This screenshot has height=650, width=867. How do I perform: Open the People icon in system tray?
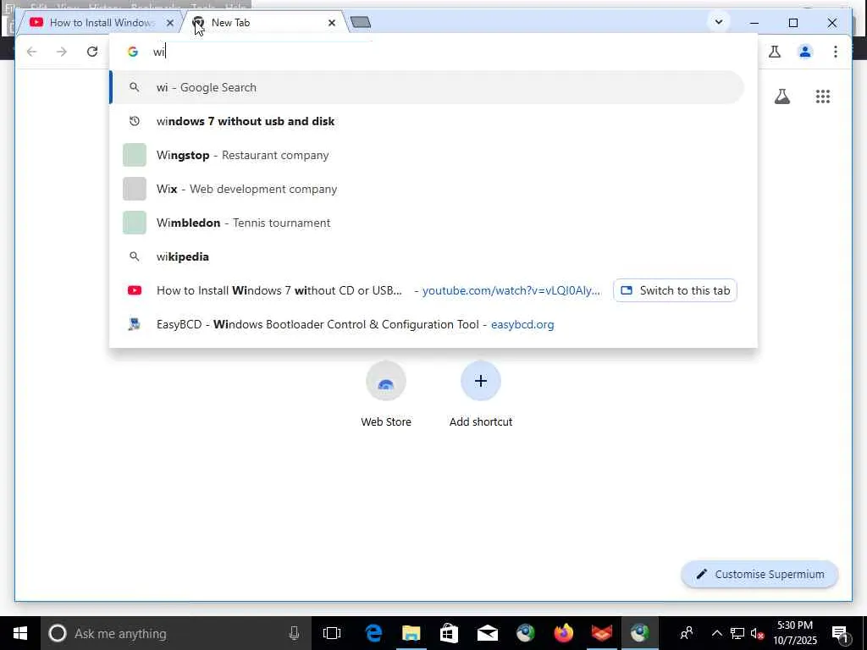tap(686, 633)
